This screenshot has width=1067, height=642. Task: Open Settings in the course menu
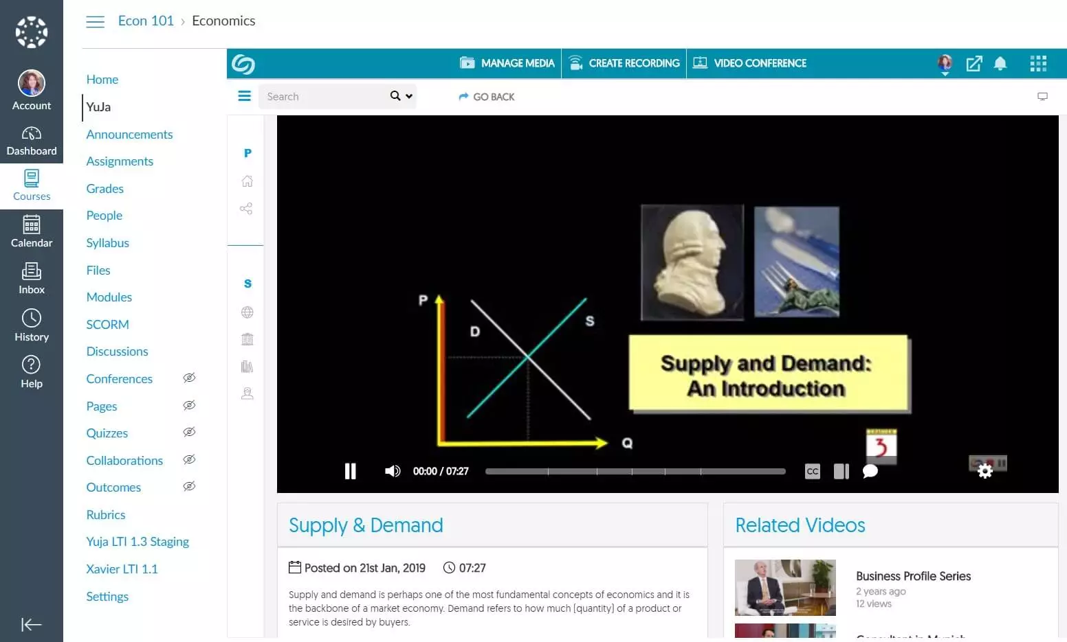pyautogui.click(x=107, y=597)
